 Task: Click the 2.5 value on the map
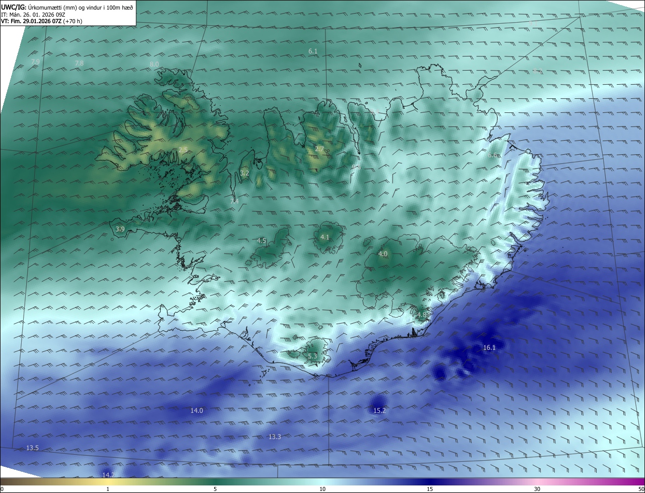pos(183,150)
